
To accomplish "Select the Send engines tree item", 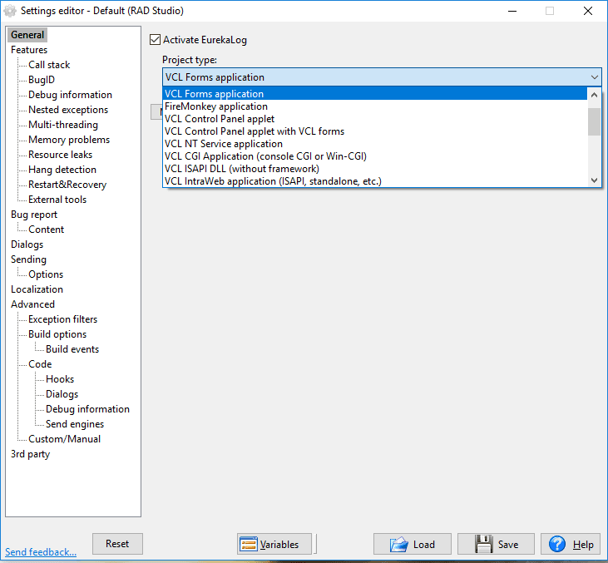I will point(75,424).
